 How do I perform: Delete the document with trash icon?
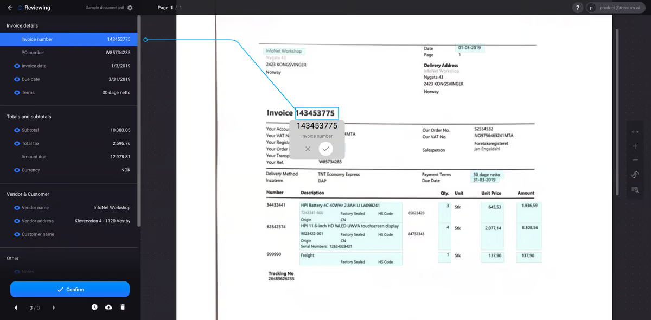coord(122,307)
